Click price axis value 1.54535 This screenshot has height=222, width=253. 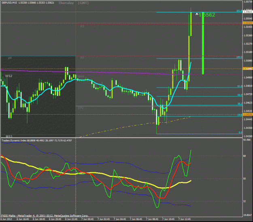(x=248, y=111)
